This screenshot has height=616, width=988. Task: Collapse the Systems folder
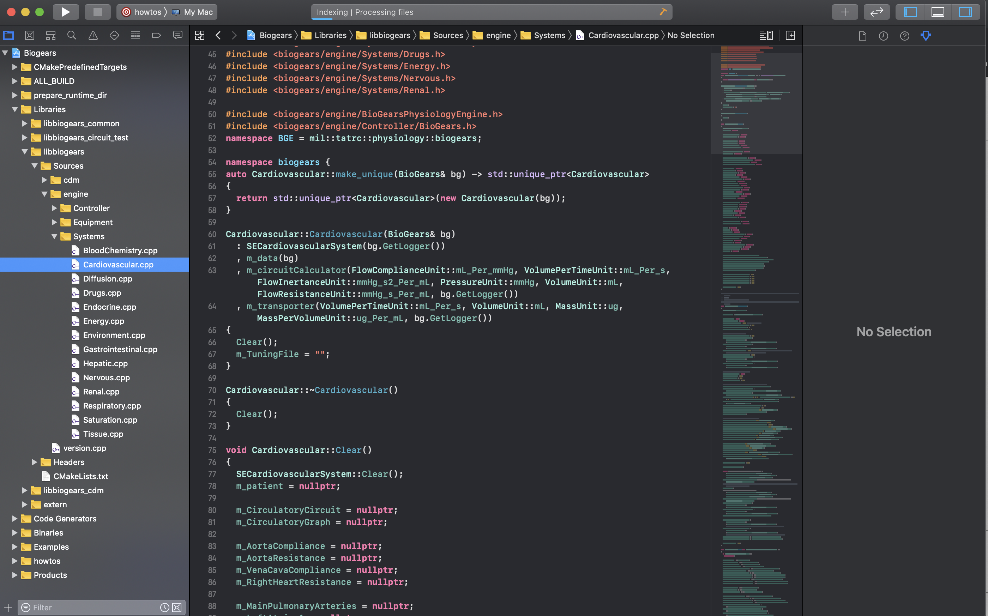[x=54, y=236]
